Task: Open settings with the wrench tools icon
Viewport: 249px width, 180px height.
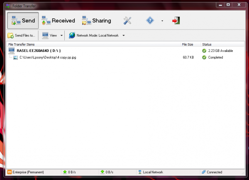Action: tap(127, 20)
